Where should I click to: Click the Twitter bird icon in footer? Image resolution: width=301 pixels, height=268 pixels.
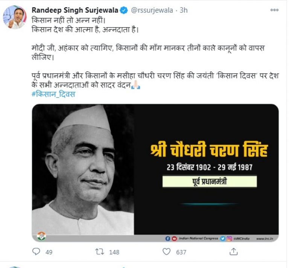coord(223,238)
